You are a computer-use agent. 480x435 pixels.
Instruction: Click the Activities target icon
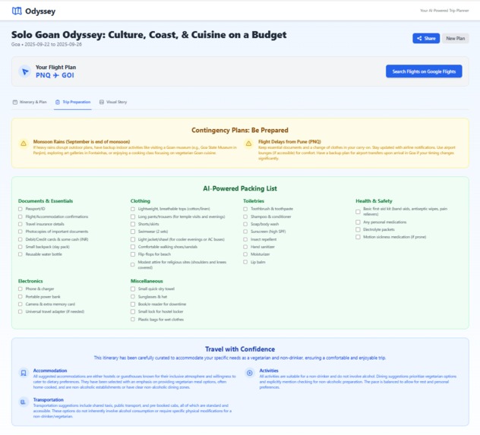(250, 373)
